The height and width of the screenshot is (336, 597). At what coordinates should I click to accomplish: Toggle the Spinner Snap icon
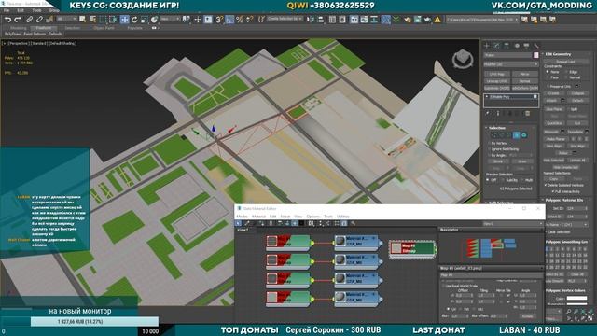(x=250, y=20)
